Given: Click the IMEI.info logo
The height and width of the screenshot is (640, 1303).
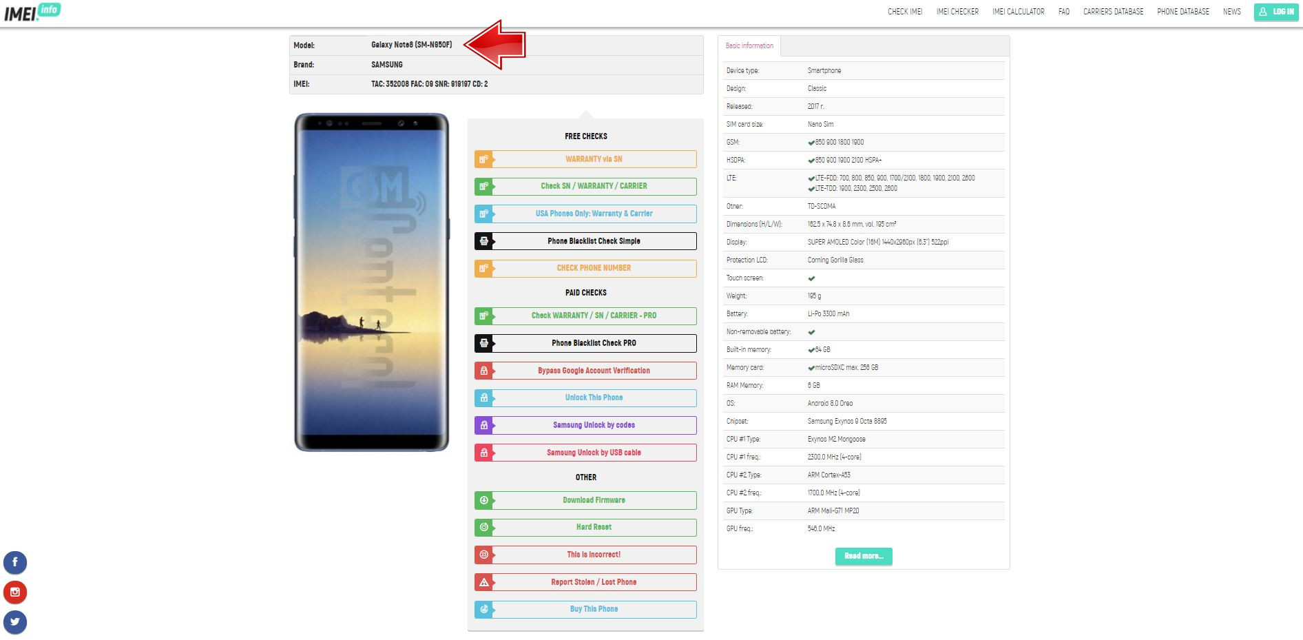Looking at the screenshot, I should click(32, 12).
